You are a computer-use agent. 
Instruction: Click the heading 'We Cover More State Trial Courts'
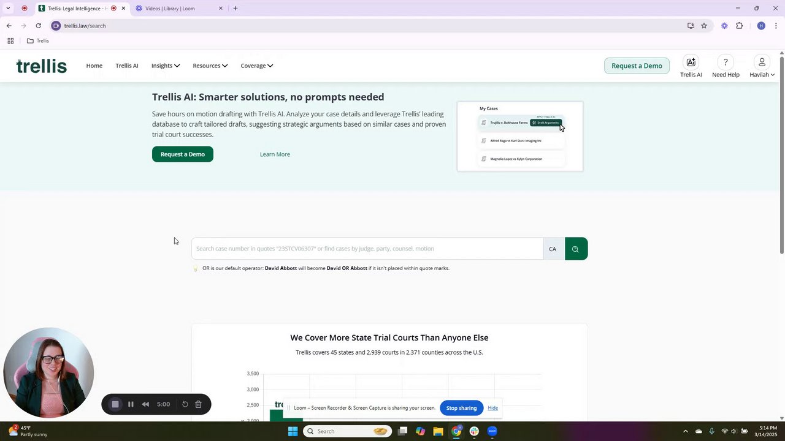pos(389,337)
